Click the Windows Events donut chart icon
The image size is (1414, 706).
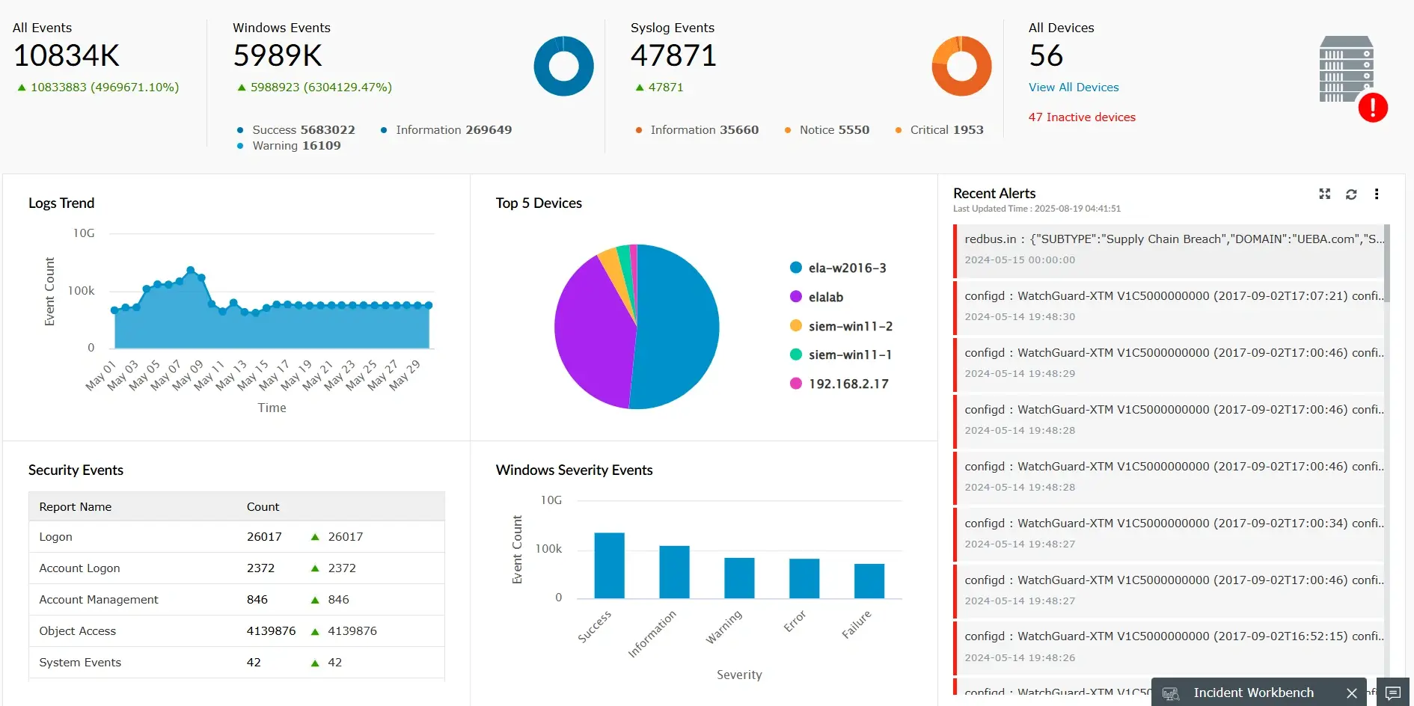[563, 66]
